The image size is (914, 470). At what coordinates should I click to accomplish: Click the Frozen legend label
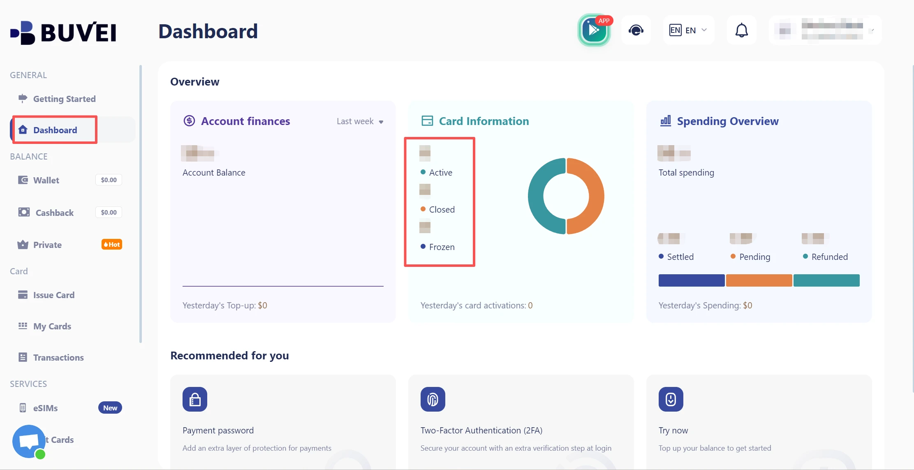[442, 247]
